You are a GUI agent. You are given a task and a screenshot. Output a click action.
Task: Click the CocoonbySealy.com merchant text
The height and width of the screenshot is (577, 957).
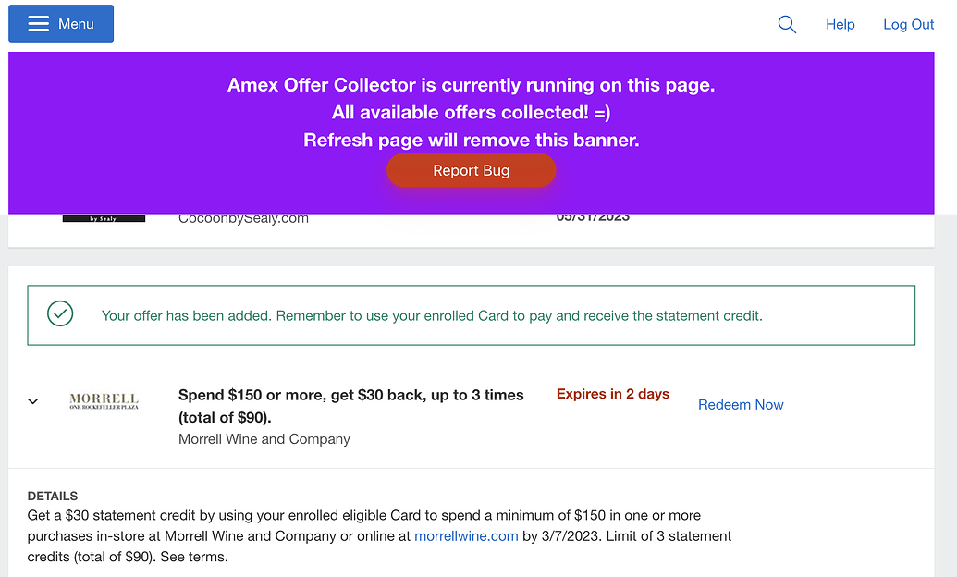point(243,217)
